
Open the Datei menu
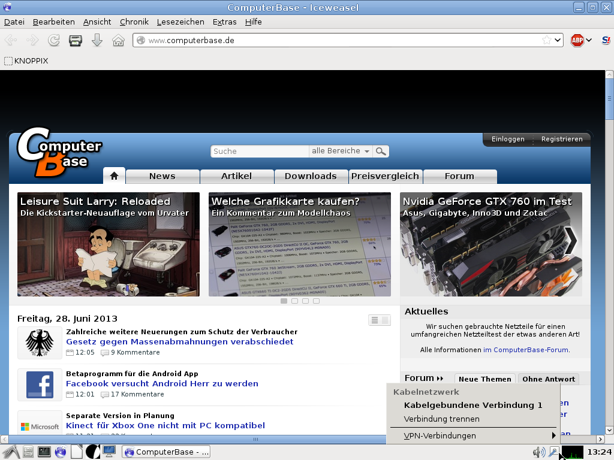pyautogui.click(x=14, y=22)
